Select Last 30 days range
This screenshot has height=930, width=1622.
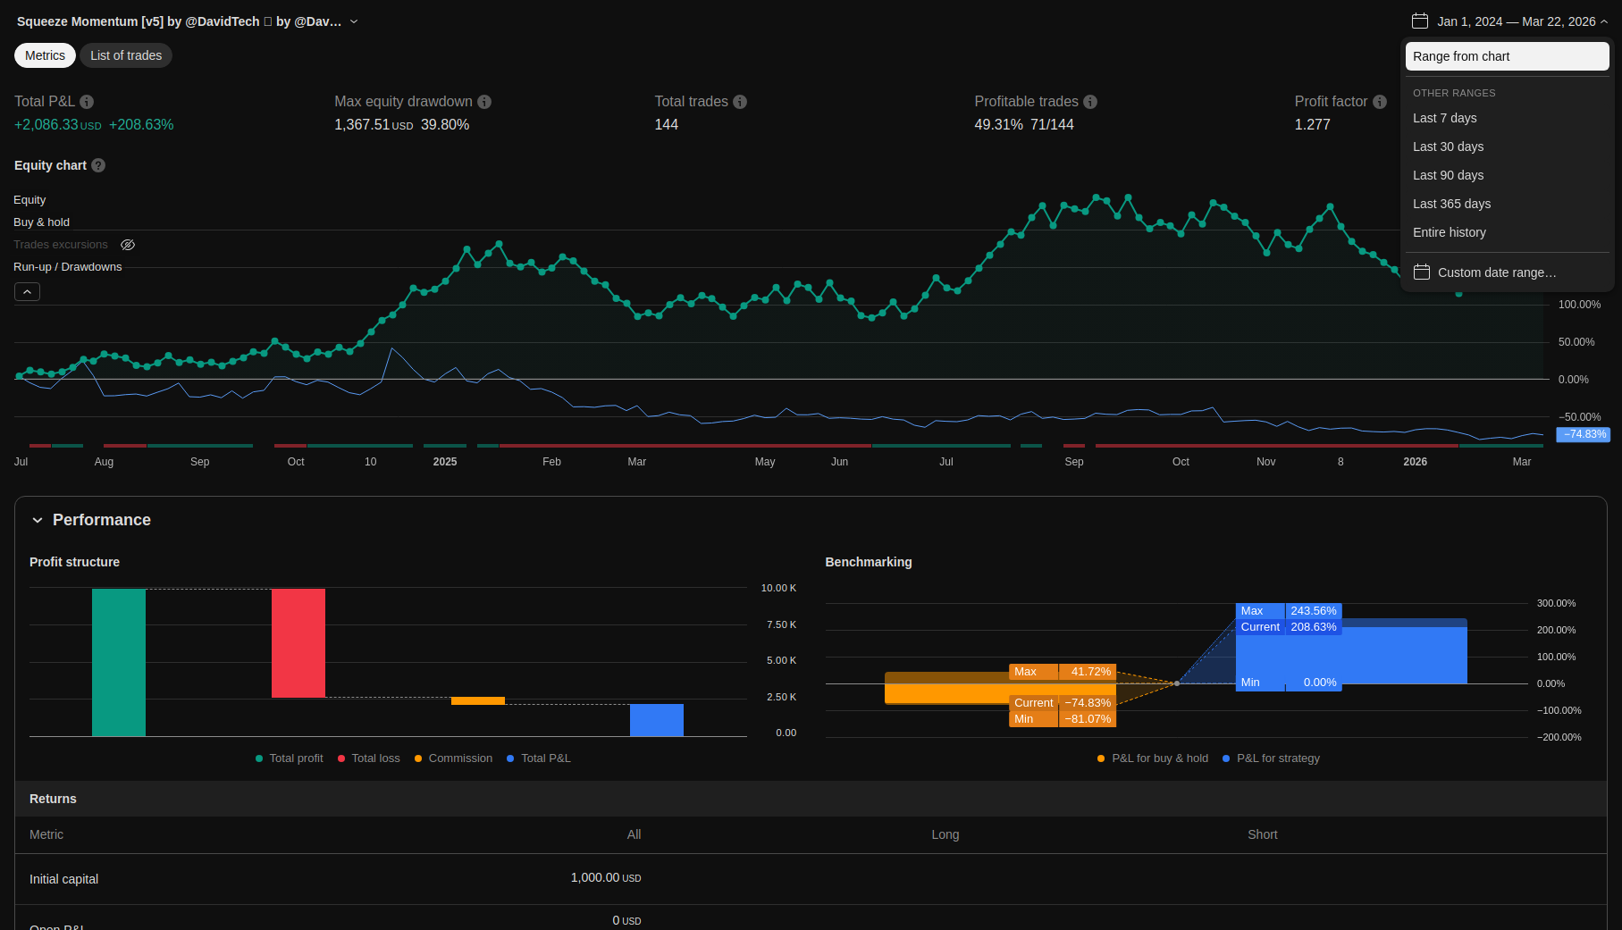[1448, 147]
